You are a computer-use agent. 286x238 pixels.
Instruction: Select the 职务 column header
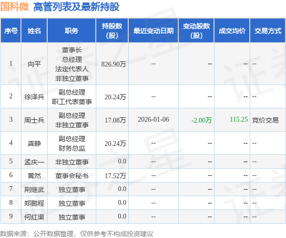click(71, 30)
